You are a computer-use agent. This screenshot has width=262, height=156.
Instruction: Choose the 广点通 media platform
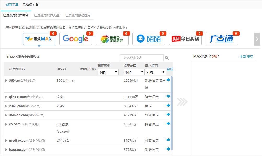[222, 39]
